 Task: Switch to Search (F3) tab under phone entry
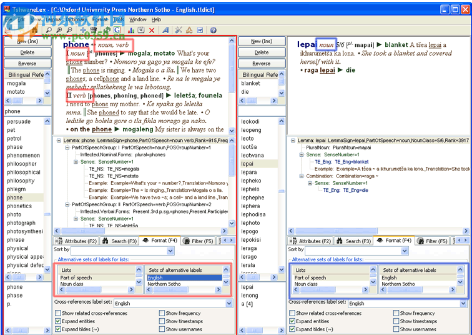119,241
